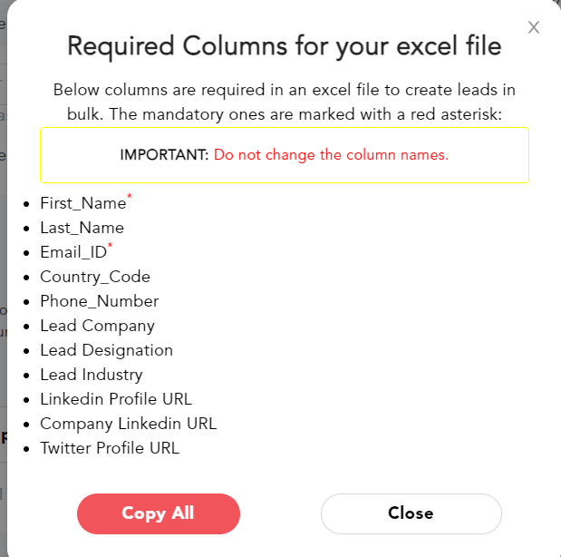Screen dimensions: 561x557
Task: Click the red asterisk beside First_Name
Action: pyautogui.click(x=130, y=196)
